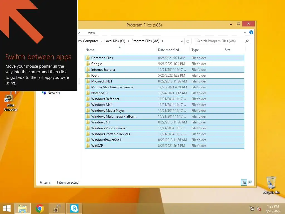The width and height of the screenshot is (285, 214).
Task: Select the Windows Multimedia Platform name
Action: [114, 116]
